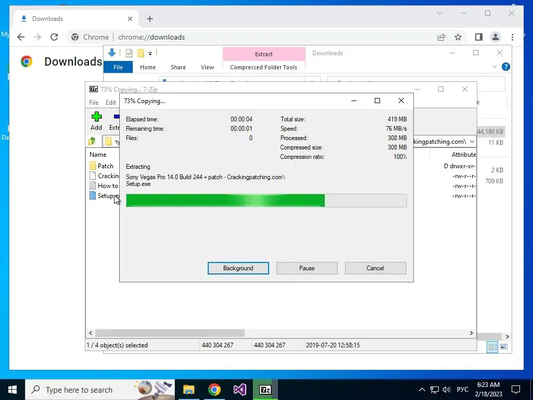Image resolution: width=533 pixels, height=400 pixels.
Task: Click the Patch folder icon
Action: pos(93,166)
